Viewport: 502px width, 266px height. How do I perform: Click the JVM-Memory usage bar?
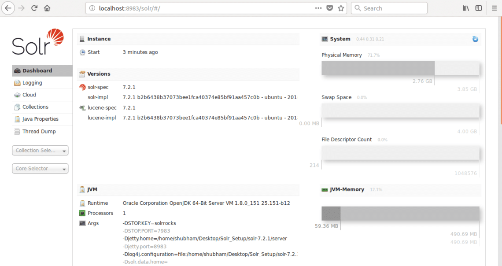pyautogui.click(x=400, y=214)
